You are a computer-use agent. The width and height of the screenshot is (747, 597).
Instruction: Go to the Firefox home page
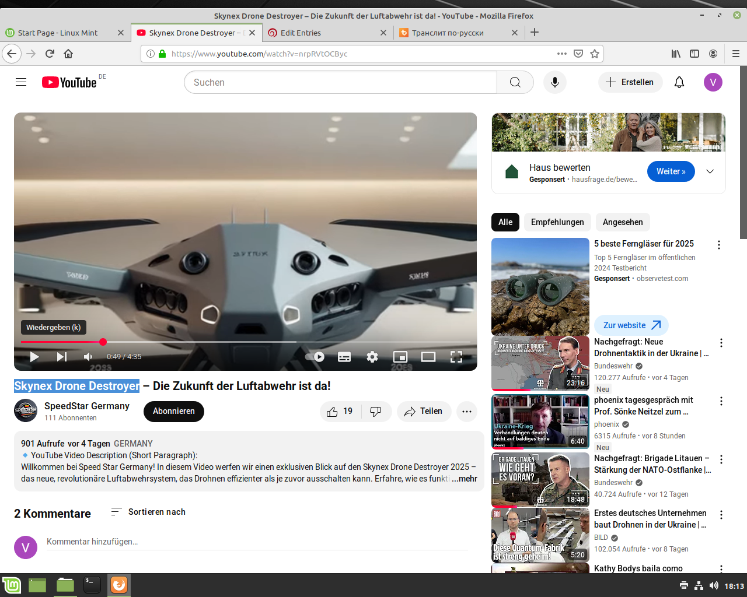[x=68, y=54]
